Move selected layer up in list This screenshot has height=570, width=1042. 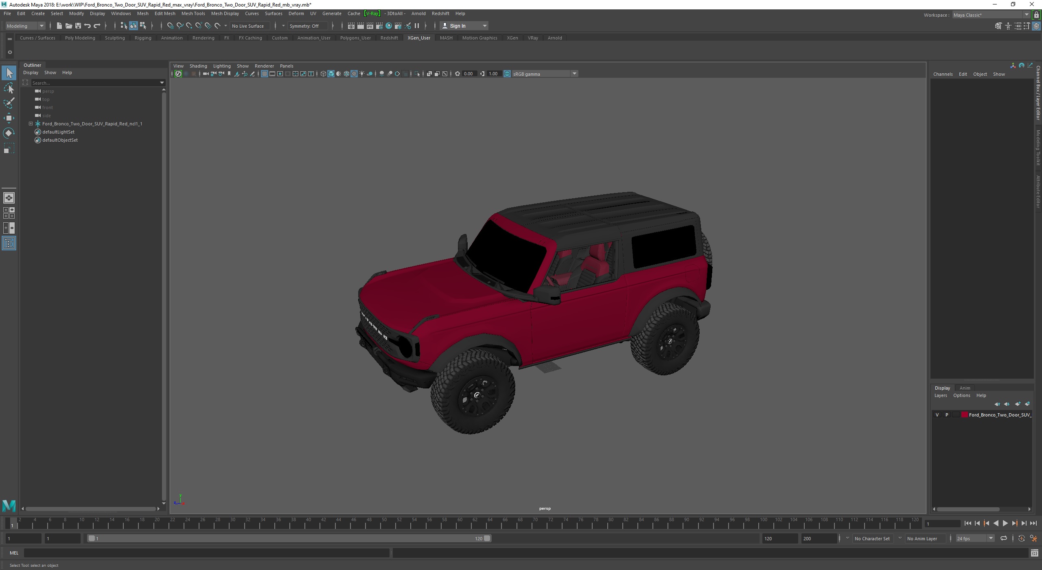tap(997, 404)
